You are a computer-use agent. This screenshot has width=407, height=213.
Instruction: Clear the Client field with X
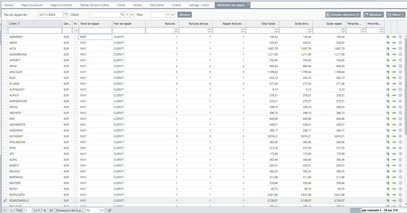[x=127, y=15]
